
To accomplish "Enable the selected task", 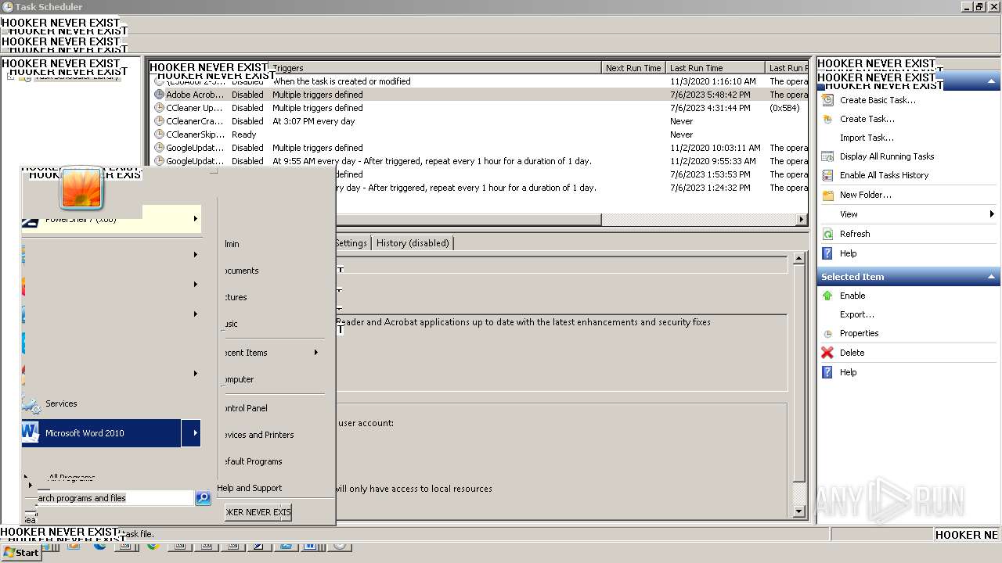I will [852, 296].
